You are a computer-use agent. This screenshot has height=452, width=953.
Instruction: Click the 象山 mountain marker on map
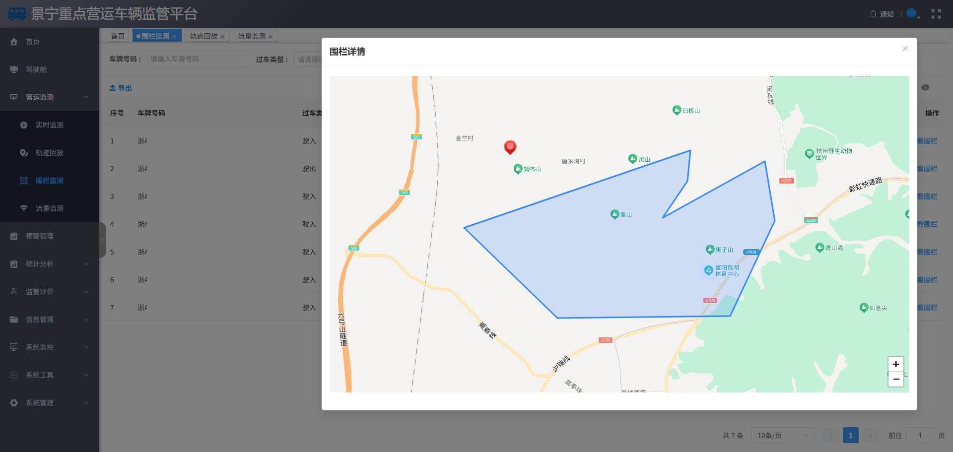614,214
